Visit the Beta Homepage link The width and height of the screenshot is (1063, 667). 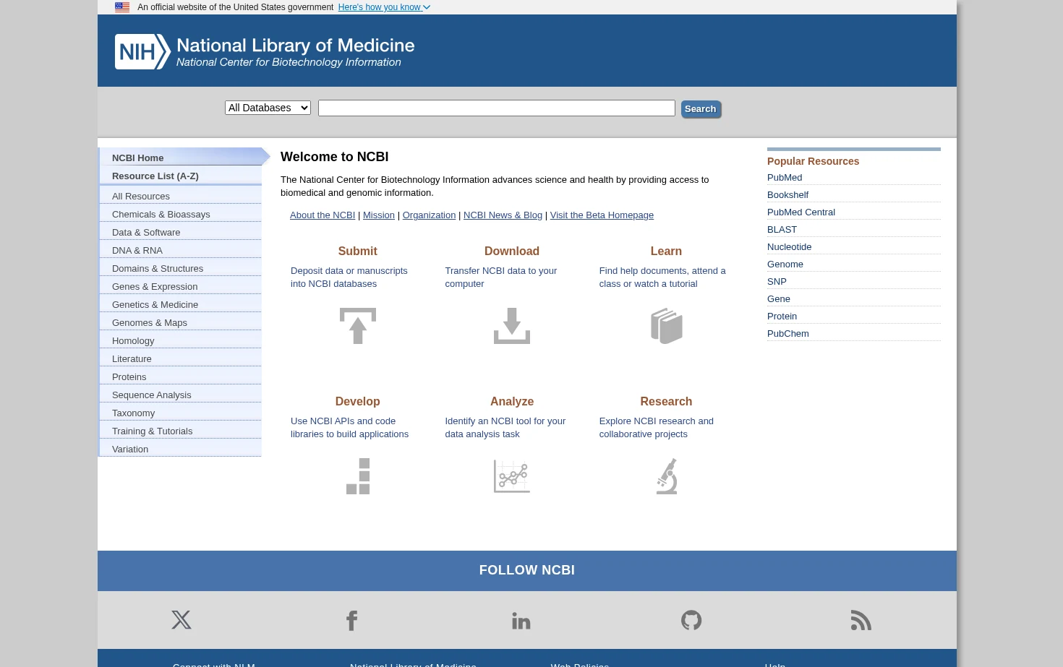602,215
